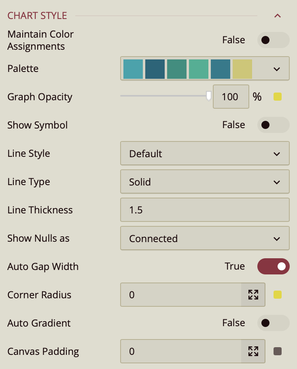
Task: Click the Chart Style section header
Action: click(37, 16)
